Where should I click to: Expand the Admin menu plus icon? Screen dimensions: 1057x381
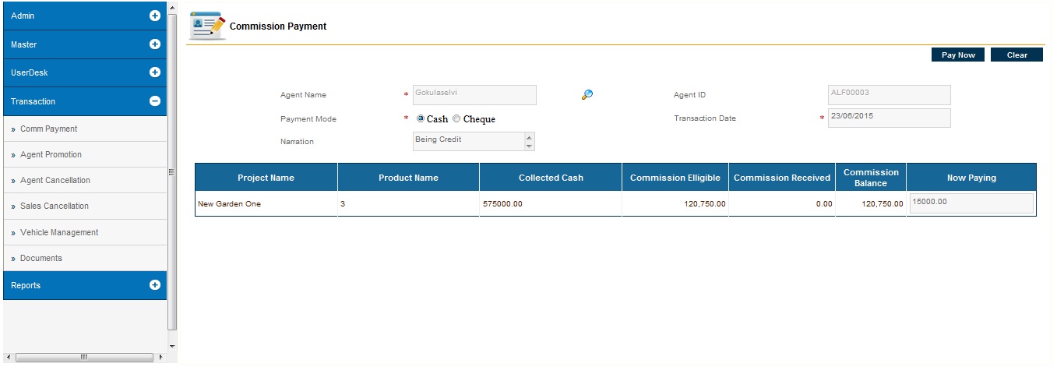[154, 16]
